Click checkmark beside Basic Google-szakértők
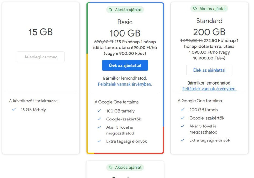The height and width of the screenshot is (178, 254). [x=99, y=119]
